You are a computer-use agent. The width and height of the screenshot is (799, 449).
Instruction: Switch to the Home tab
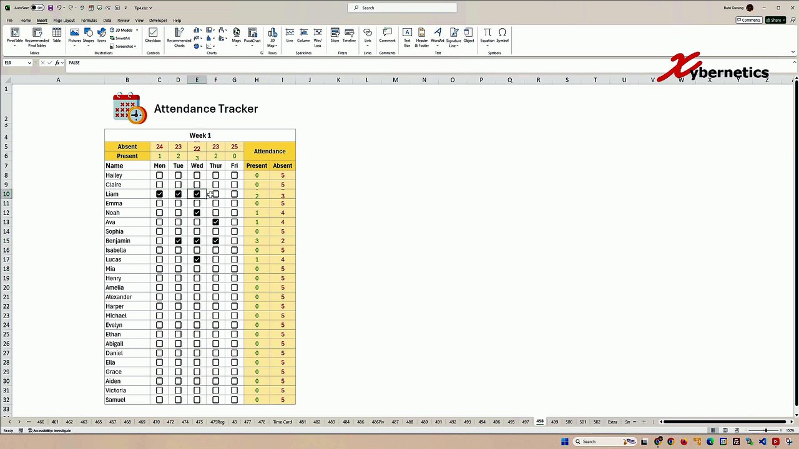[x=26, y=21]
